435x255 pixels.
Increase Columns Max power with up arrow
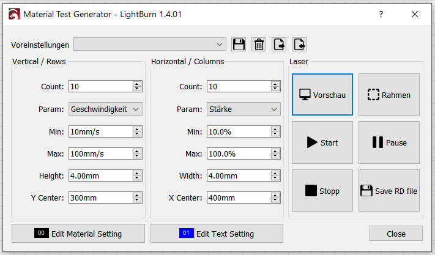(275, 151)
